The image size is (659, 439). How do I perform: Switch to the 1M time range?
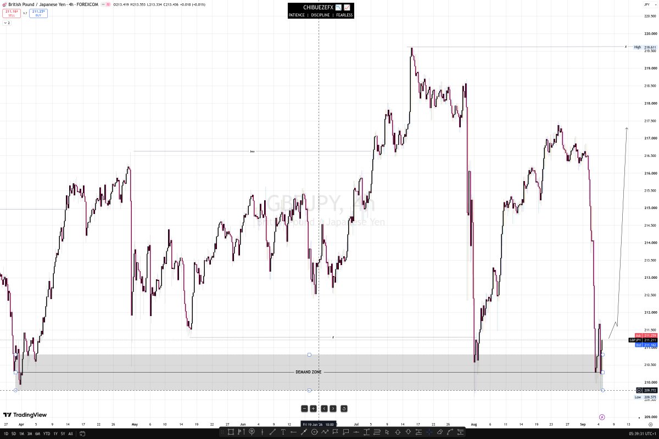pyautogui.click(x=21, y=434)
